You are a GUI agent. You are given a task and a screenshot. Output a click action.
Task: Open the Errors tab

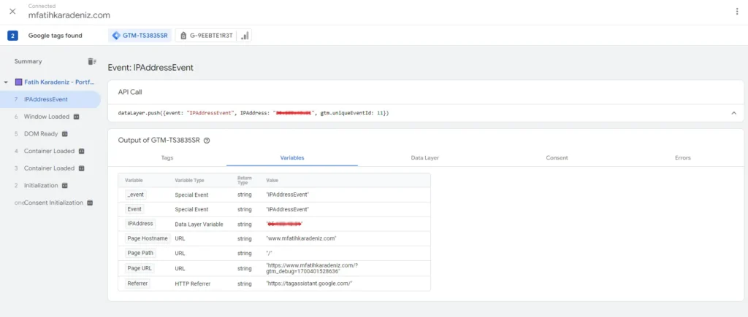coord(683,157)
